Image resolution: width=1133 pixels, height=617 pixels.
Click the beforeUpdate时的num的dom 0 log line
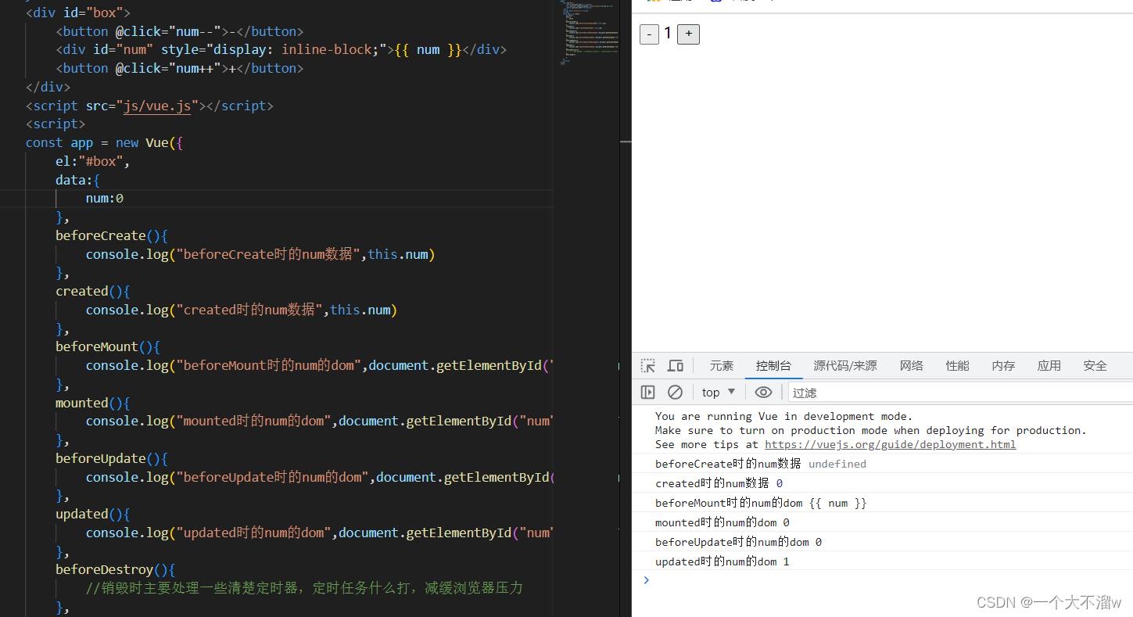[x=882, y=542]
